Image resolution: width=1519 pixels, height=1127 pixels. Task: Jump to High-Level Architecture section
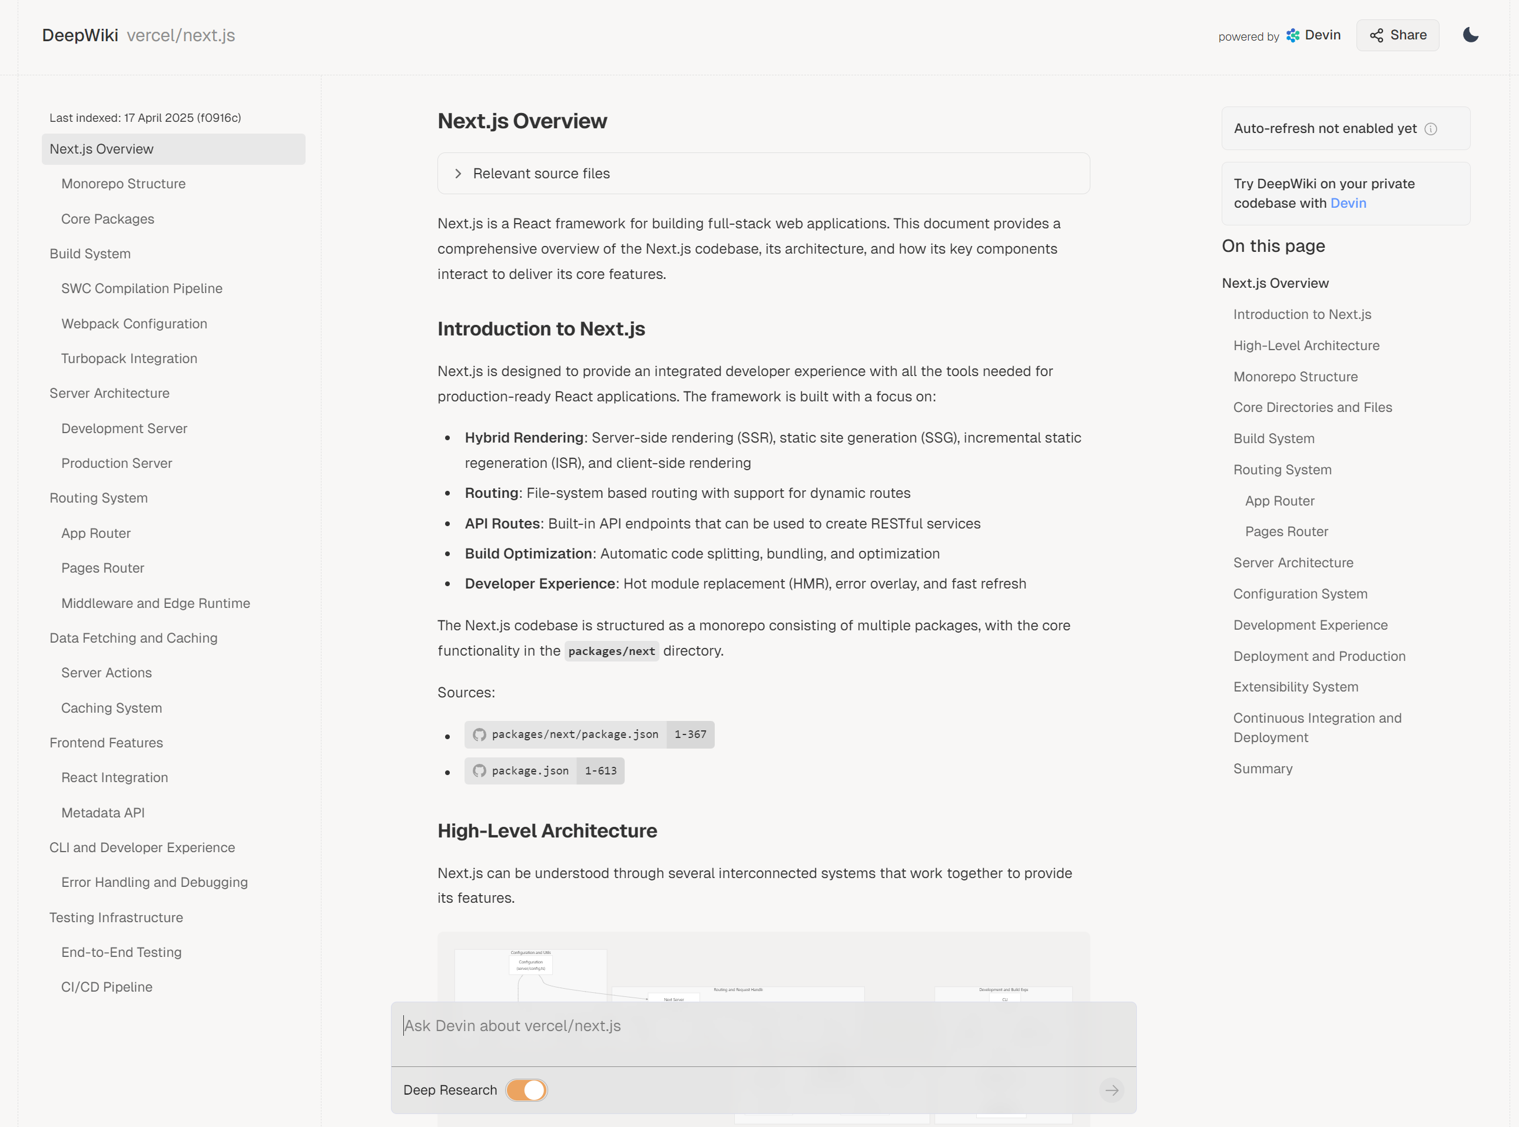tap(1306, 346)
